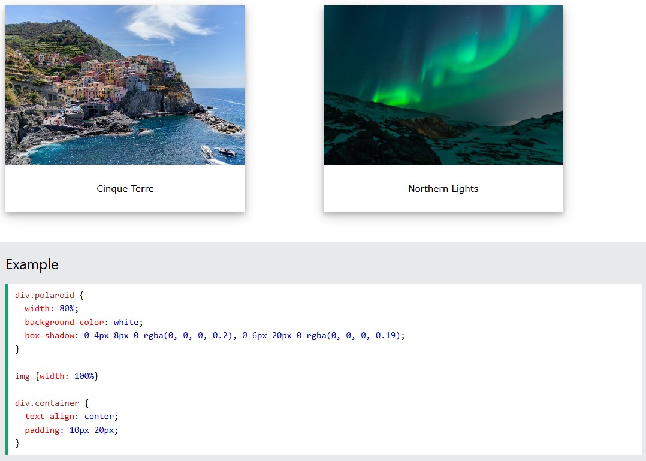Click the "background-color: white;" line
Image resolution: width=646 pixels, height=461 pixels.
[x=84, y=322]
